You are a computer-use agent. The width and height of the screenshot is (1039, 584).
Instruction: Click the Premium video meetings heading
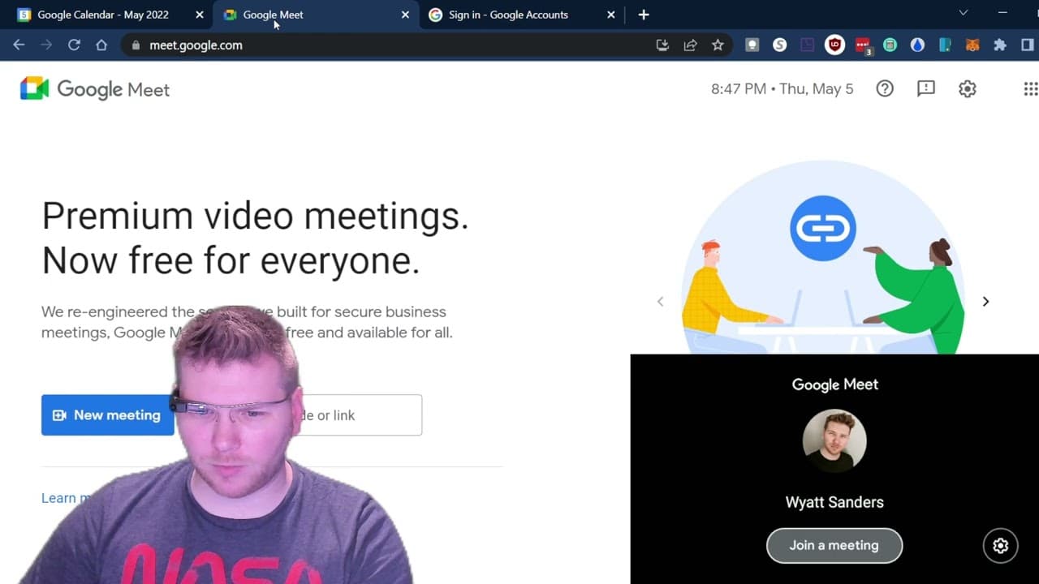coord(255,238)
